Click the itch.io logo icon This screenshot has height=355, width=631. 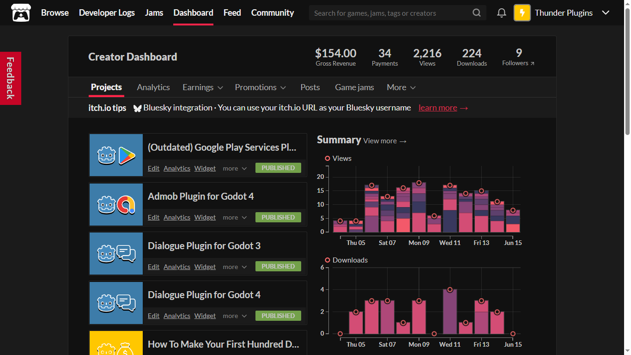coord(21,12)
